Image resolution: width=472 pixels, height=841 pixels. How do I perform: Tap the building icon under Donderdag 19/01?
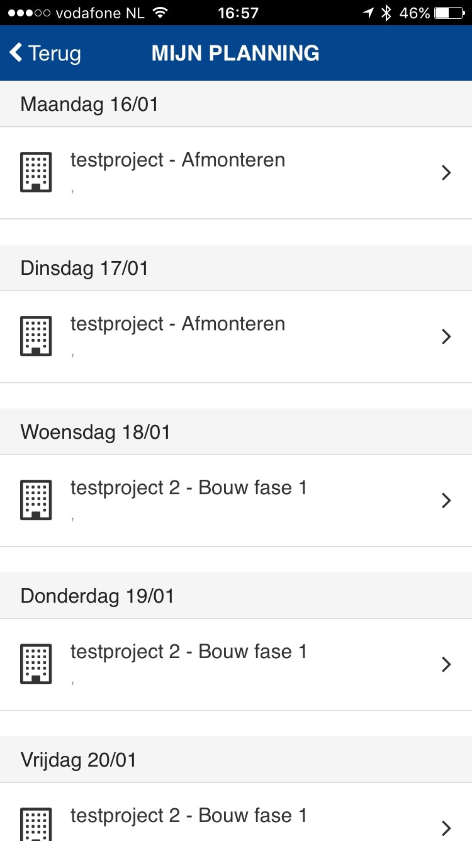click(36, 664)
